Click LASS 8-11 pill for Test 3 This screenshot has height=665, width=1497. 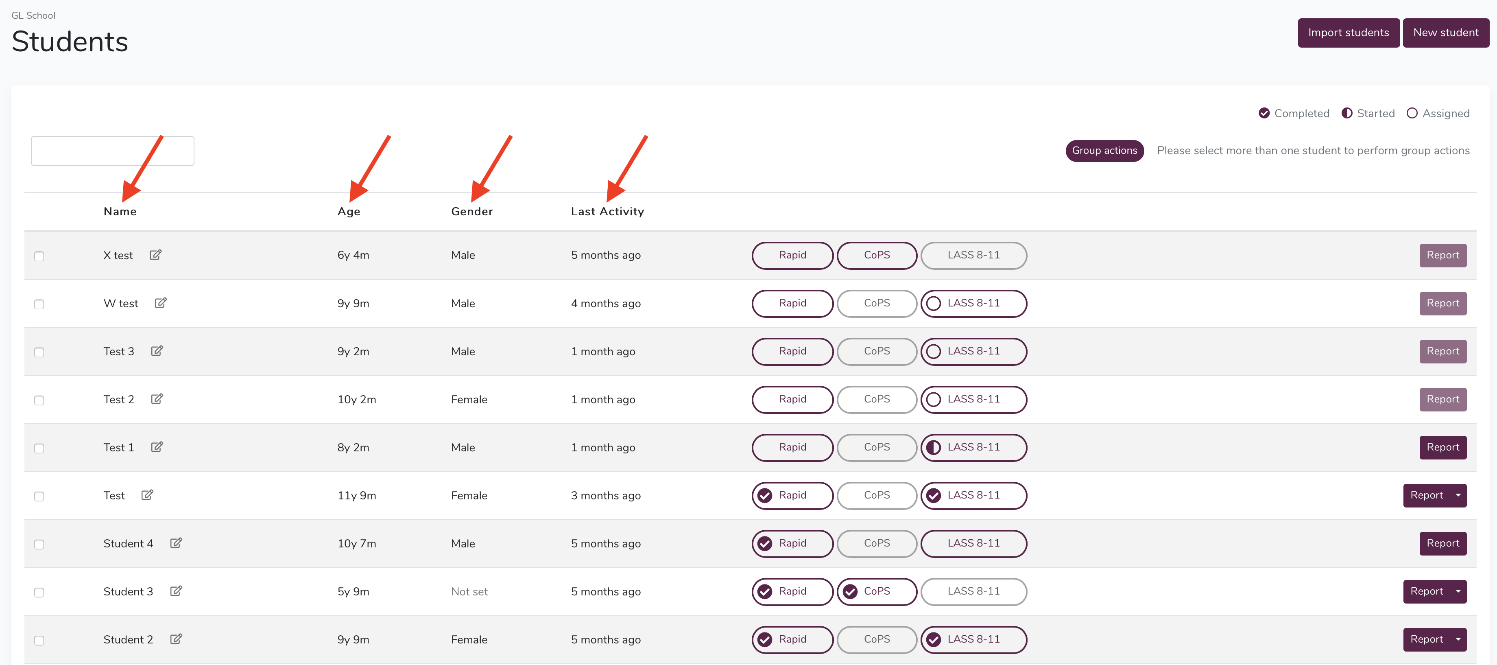tap(973, 351)
